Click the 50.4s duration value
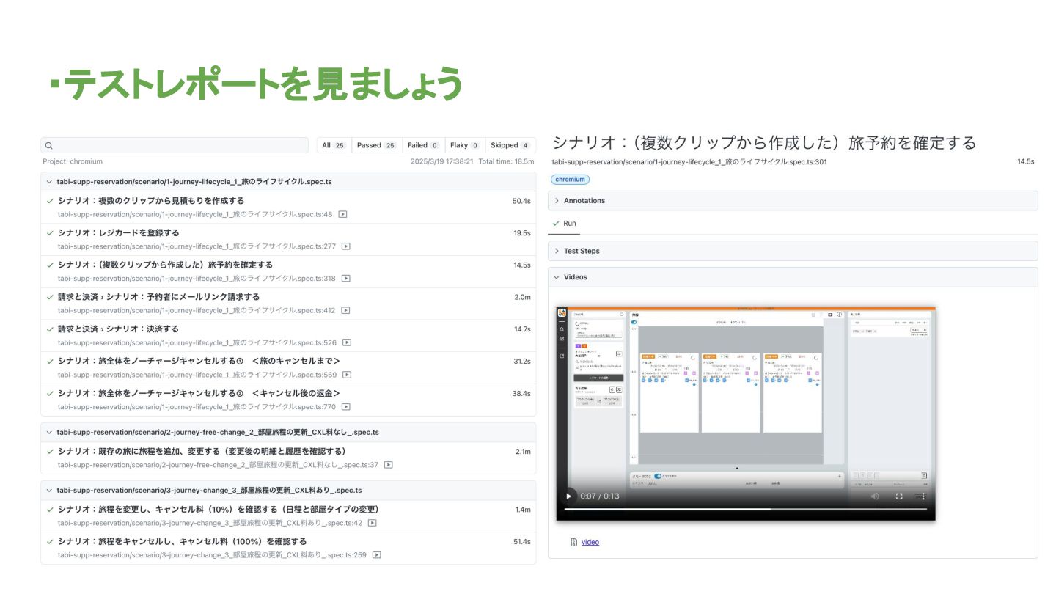Screen dimensions: 1056x594 click(521, 201)
